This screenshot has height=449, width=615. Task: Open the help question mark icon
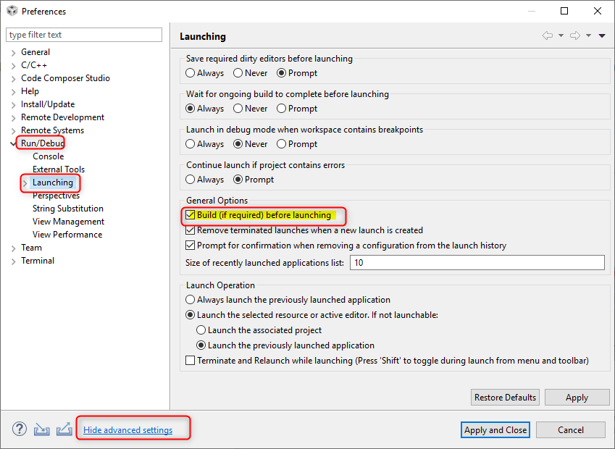click(x=20, y=429)
